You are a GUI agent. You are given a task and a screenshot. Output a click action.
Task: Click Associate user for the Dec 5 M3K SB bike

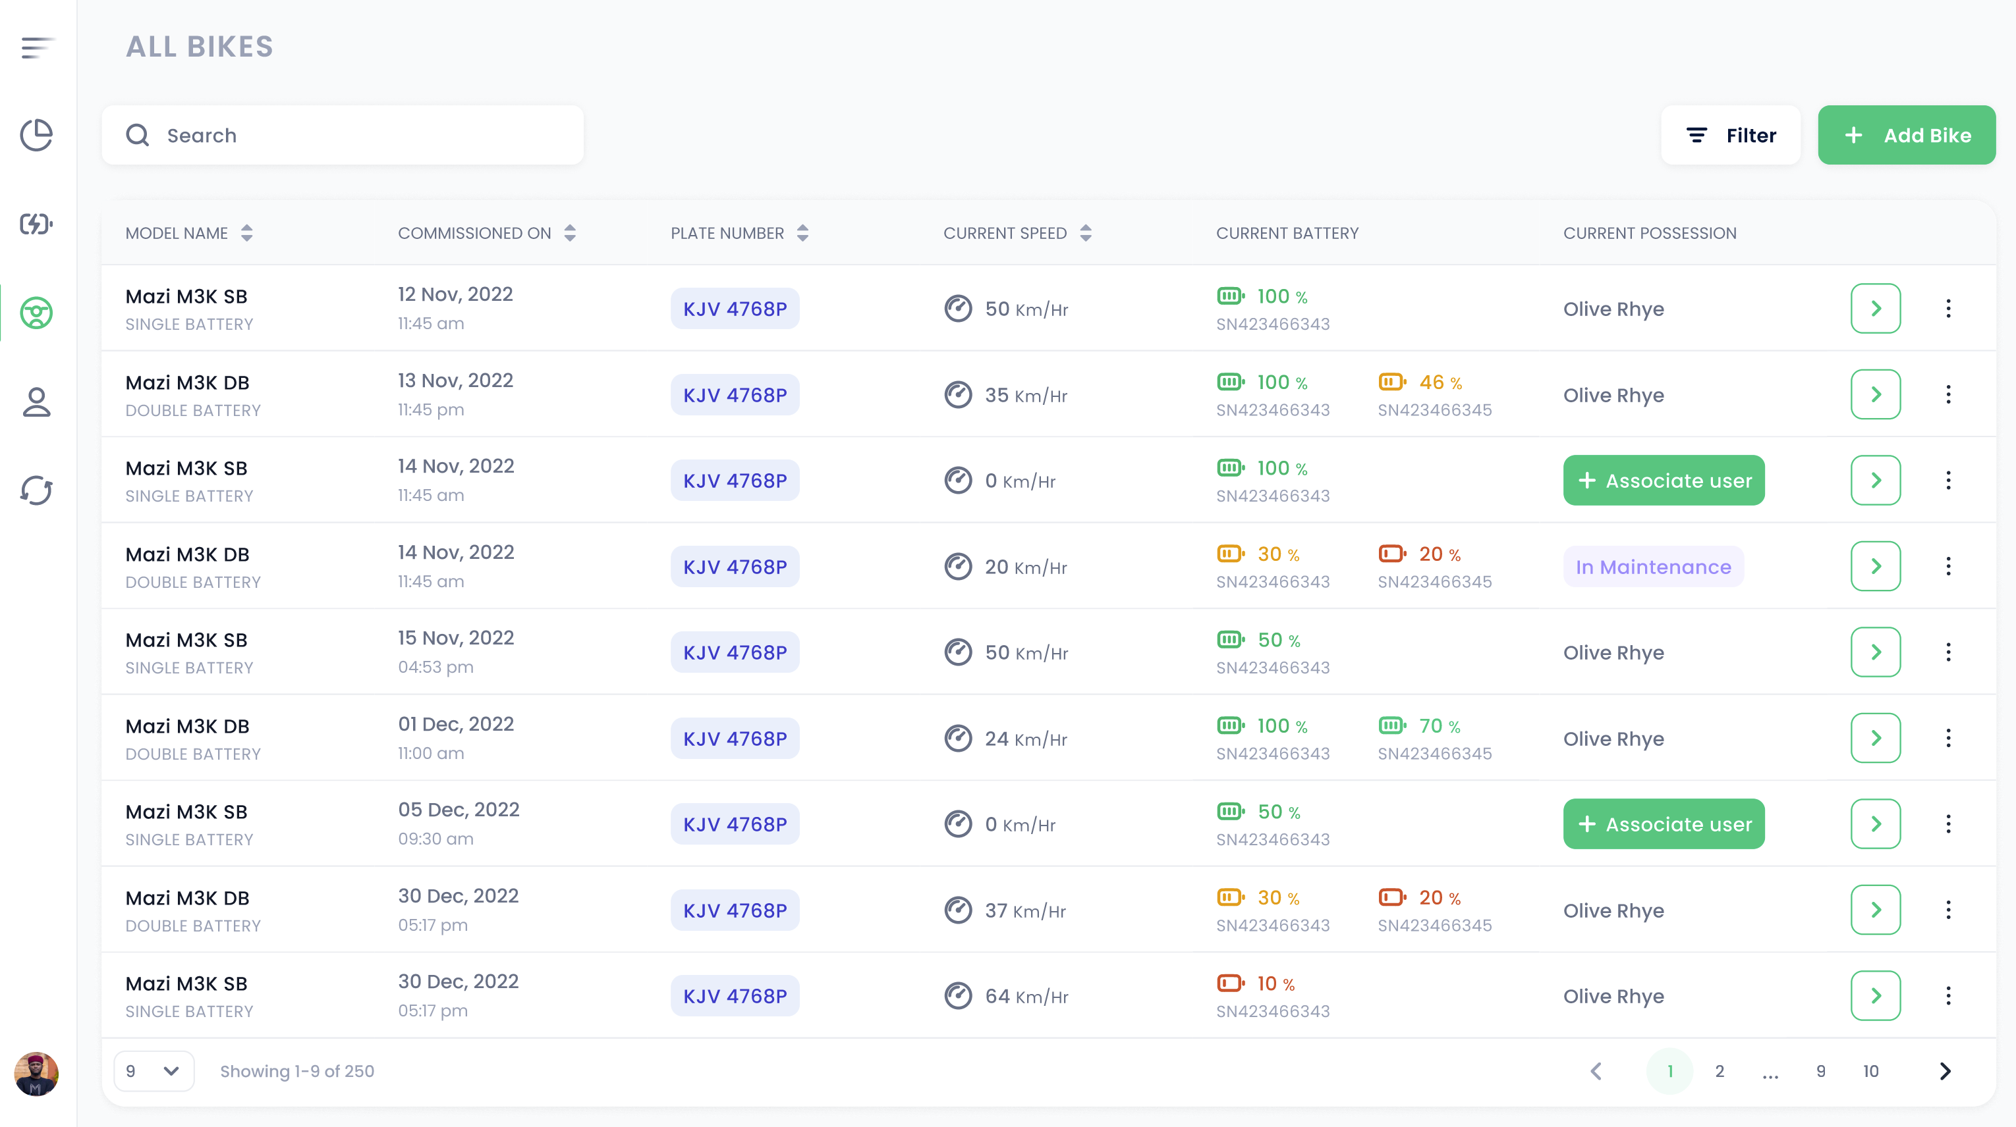1664,824
